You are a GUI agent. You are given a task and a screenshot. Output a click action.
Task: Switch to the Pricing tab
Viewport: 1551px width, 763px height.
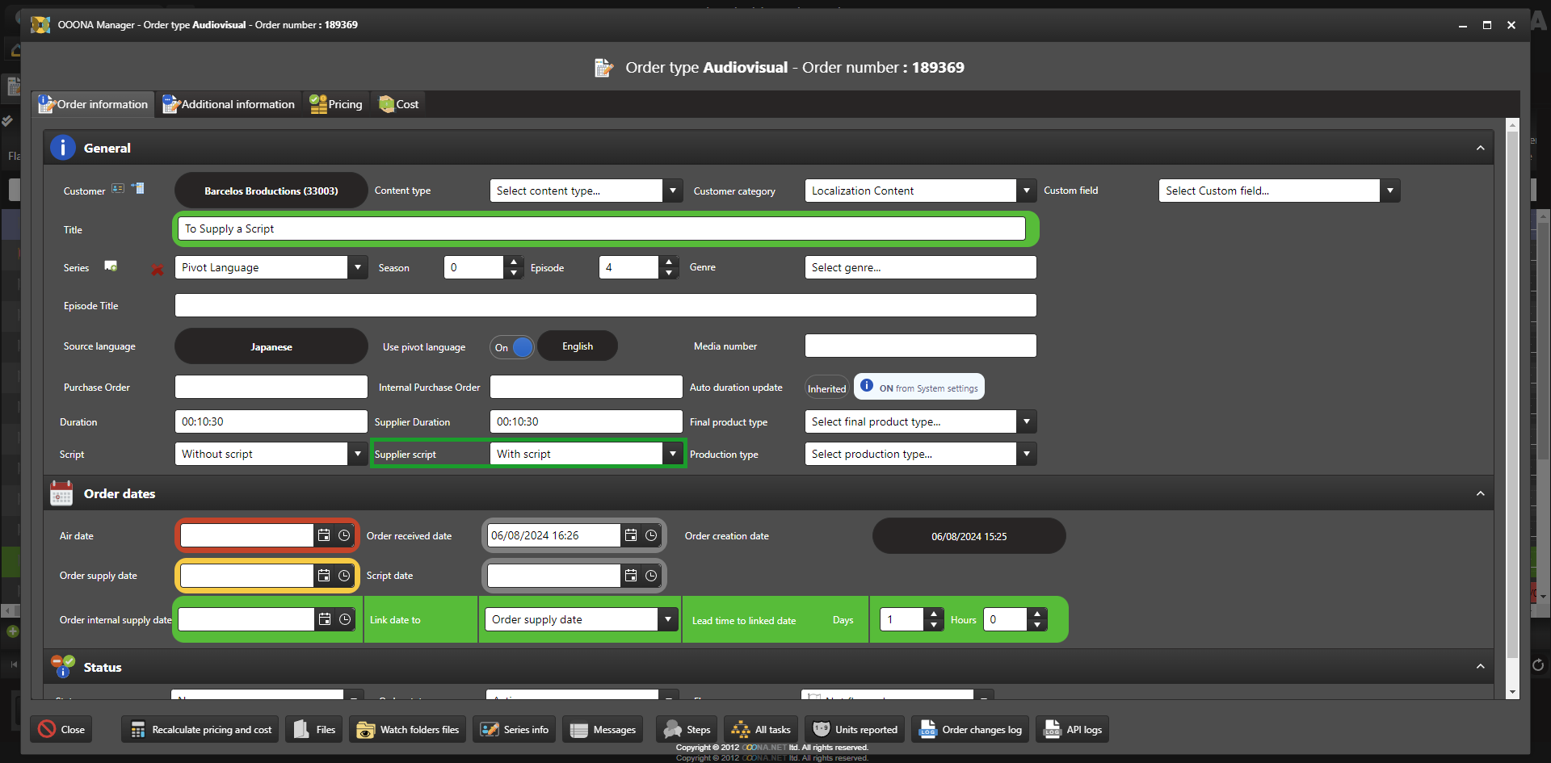pos(337,104)
